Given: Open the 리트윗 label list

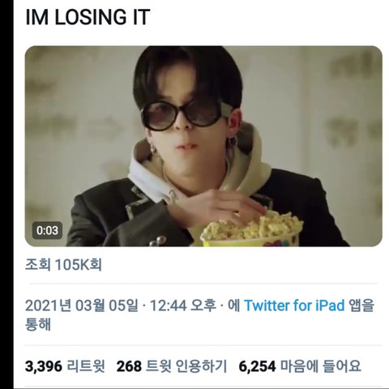Looking at the screenshot, I should pyautogui.click(x=86, y=366).
